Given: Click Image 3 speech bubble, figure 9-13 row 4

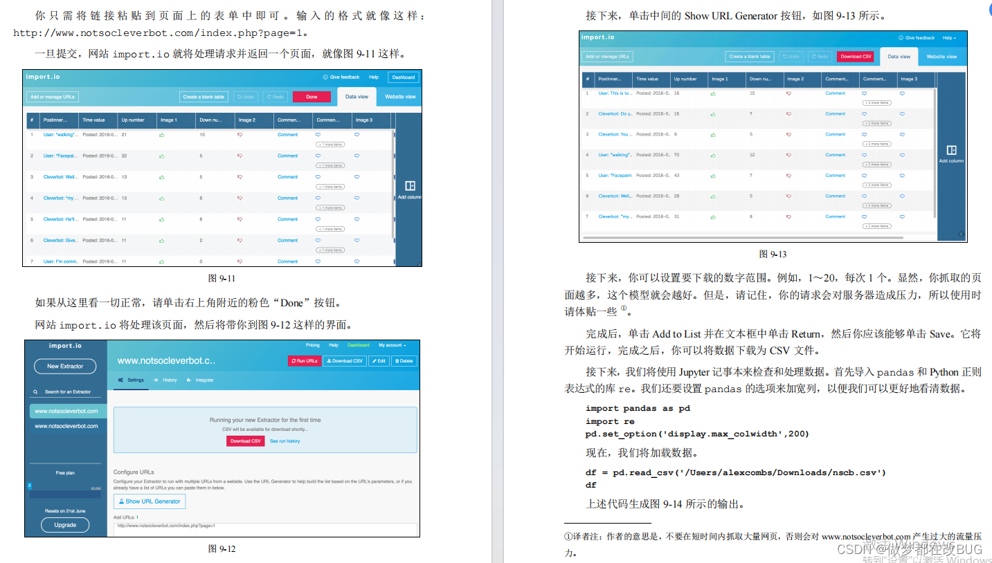Looking at the screenshot, I should (x=901, y=155).
